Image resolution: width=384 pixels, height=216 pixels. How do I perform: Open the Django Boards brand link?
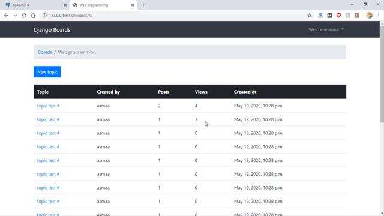pyautogui.click(x=52, y=30)
